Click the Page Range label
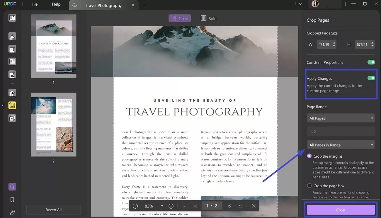Viewport: 381px width, 218px height. click(x=317, y=107)
